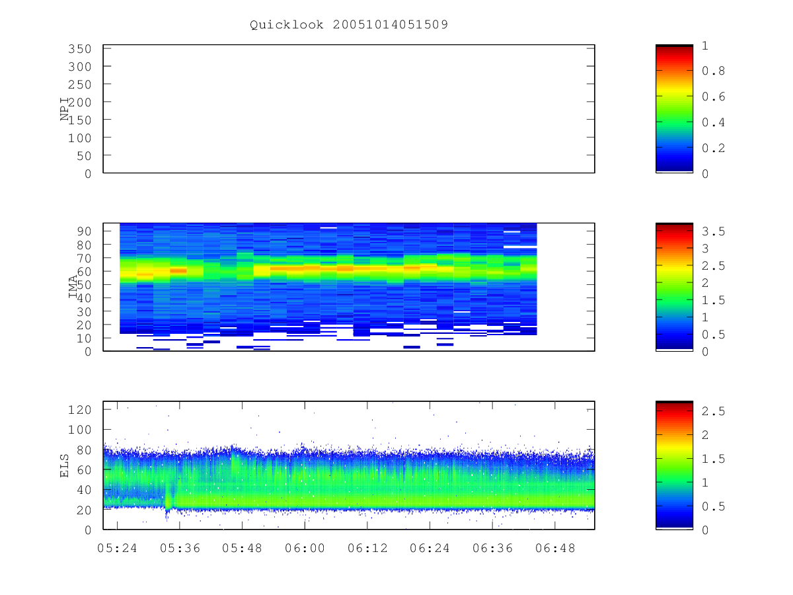Click the 3 label on IMA colorbar

click(706, 249)
